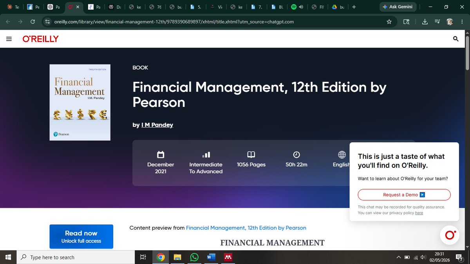Open the O'Reilly site search magnifier
The height and width of the screenshot is (264, 470).
[x=456, y=39]
